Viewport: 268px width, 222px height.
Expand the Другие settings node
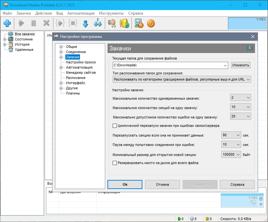pyautogui.click(x=61, y=88)
